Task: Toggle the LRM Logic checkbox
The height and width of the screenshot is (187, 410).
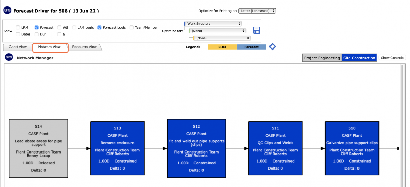Action: point(74,27)
